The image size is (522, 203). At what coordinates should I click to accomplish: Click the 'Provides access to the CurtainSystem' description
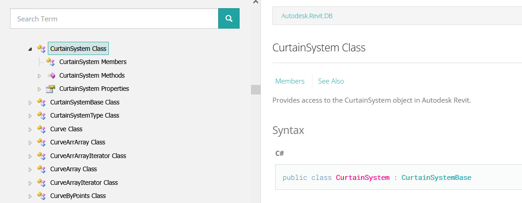[372, 100]
